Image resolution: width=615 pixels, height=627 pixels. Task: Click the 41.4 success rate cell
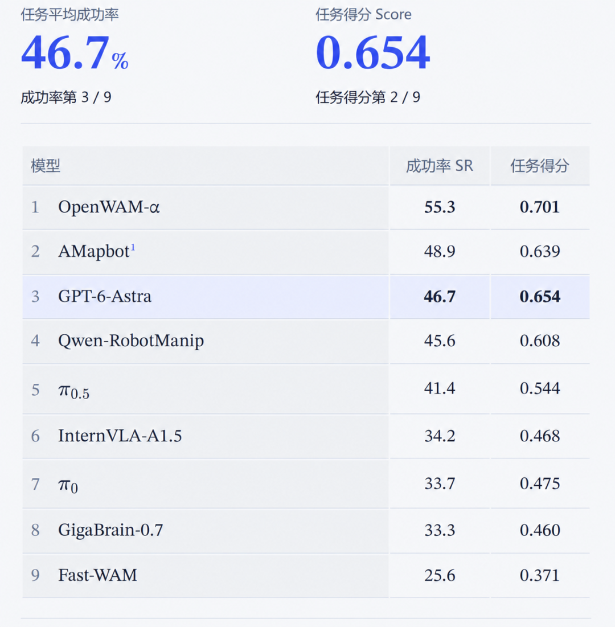[x=440, y=388]
